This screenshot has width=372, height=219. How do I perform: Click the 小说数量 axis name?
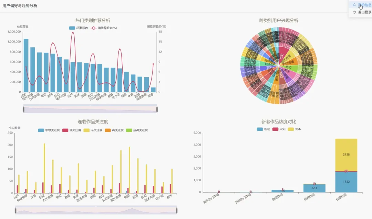tap(15, 128)
